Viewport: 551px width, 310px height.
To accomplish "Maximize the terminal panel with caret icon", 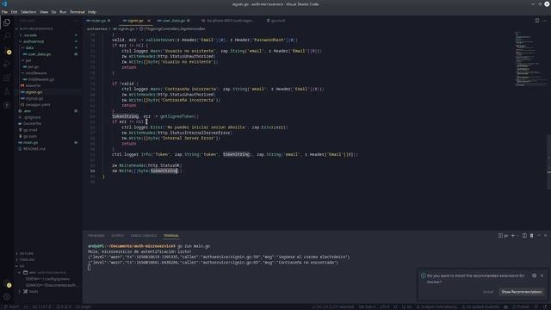I will point(539,235).
